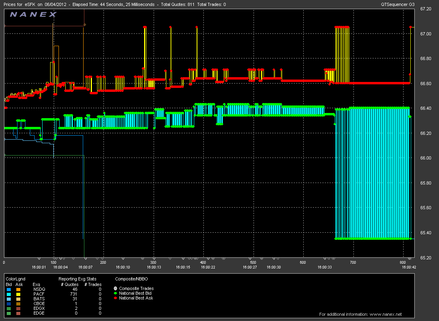Click the "National Best Bid" legend label
The width and height of the screenshot is (439, 321).
[135, 293]
